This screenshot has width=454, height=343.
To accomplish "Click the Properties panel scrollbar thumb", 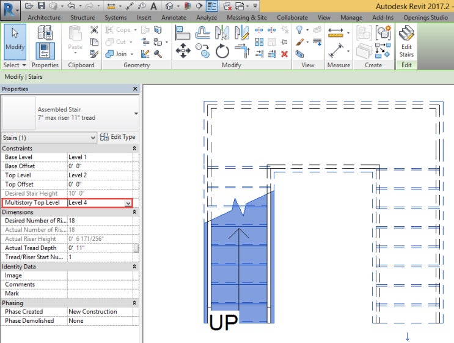I will pyautogui.click(x=136, y=249).
